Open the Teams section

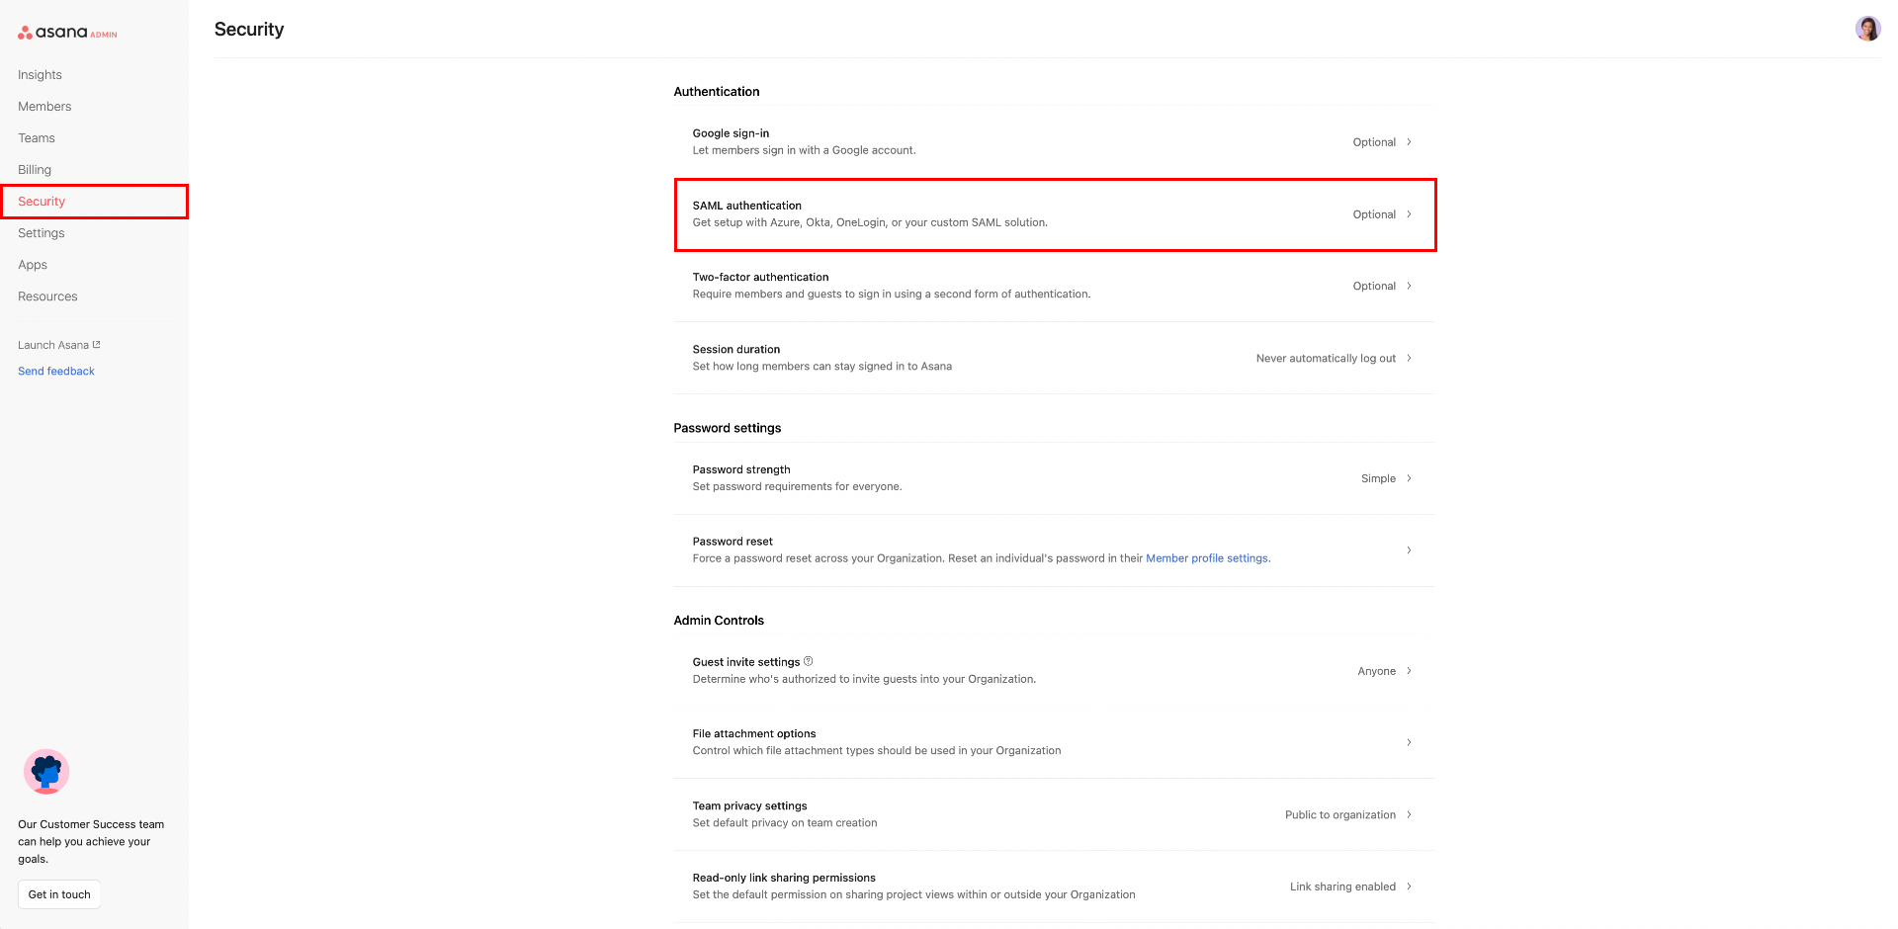(37, 138)
